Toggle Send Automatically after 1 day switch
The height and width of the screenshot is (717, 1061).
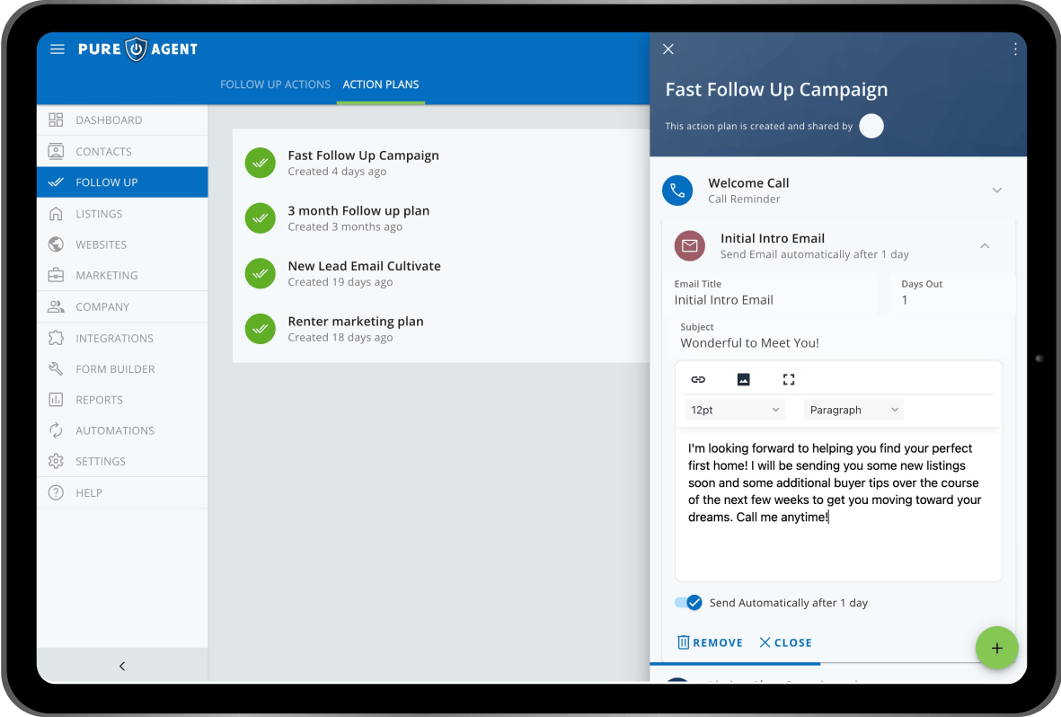[688, 603]
